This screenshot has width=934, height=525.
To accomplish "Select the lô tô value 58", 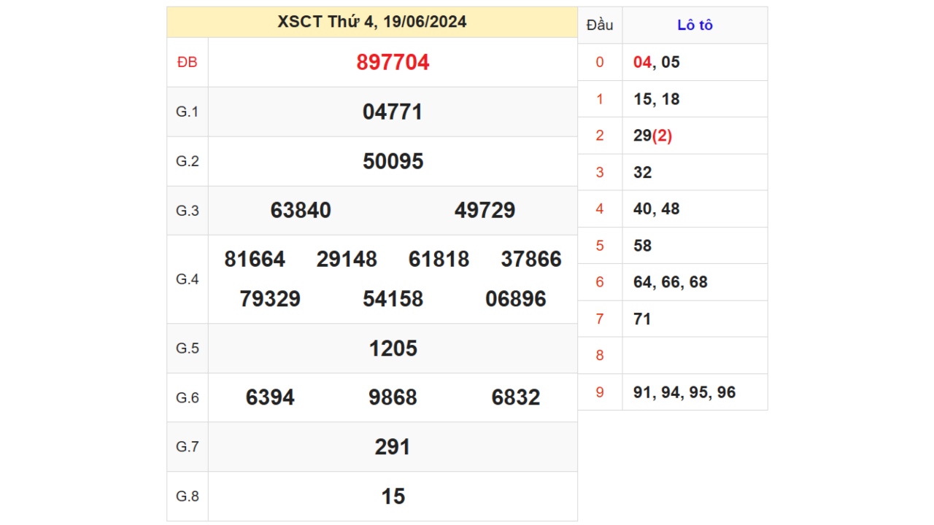I will [643, 246].
